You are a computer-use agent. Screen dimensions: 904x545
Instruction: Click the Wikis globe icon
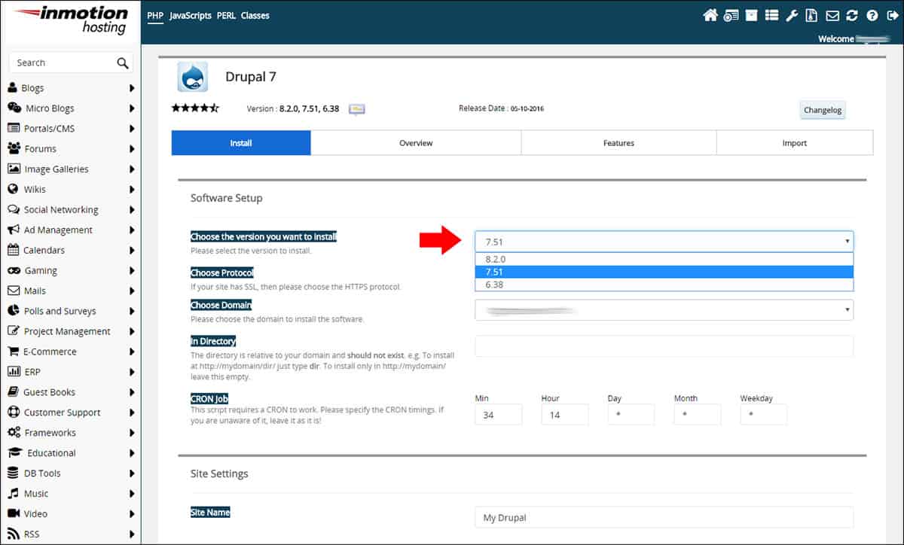point(13,190)
